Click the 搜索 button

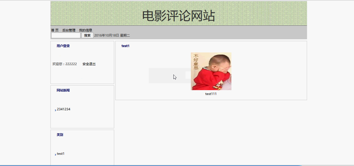pos(87,35)
